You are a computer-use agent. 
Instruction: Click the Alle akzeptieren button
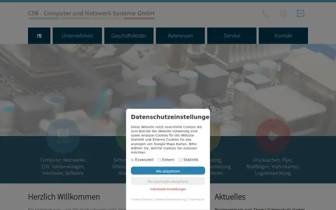(x=168, y=171)
